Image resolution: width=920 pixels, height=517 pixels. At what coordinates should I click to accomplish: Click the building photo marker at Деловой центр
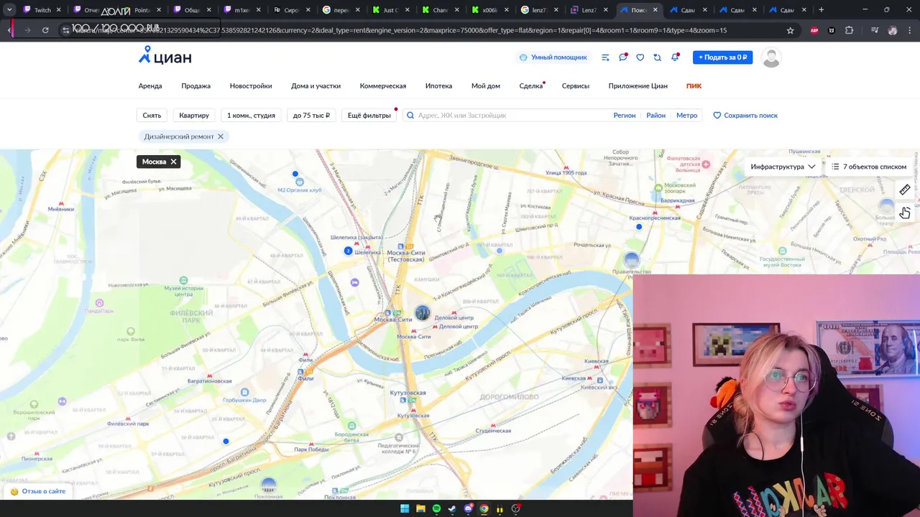point(422,312)
